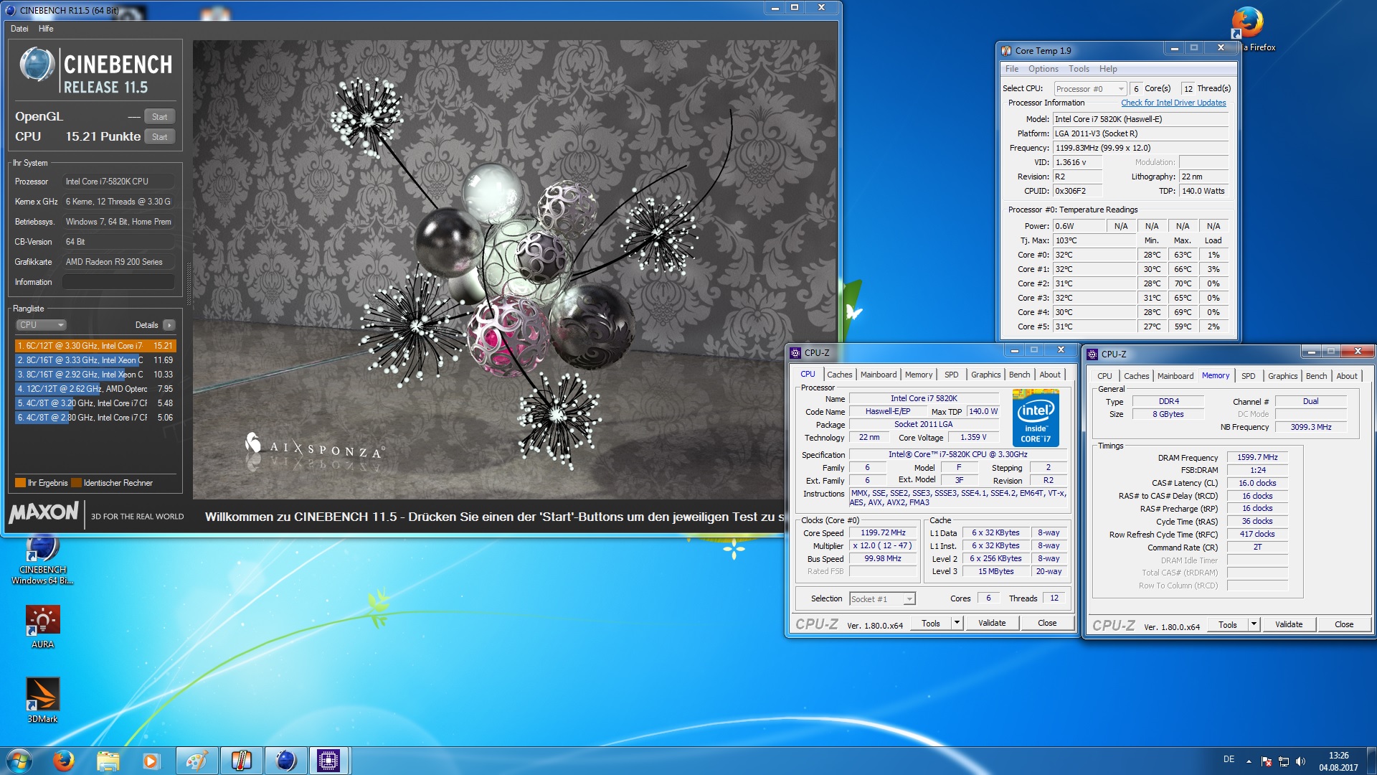Image resolution: width=1377 pixels, height=775 pixels.
Task: Start the OpenGL benchmark test
Action: 159,117
